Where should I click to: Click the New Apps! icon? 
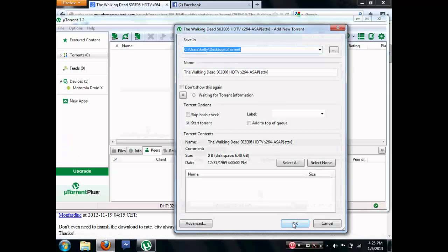pyautogui.click(x=65, y=101)
